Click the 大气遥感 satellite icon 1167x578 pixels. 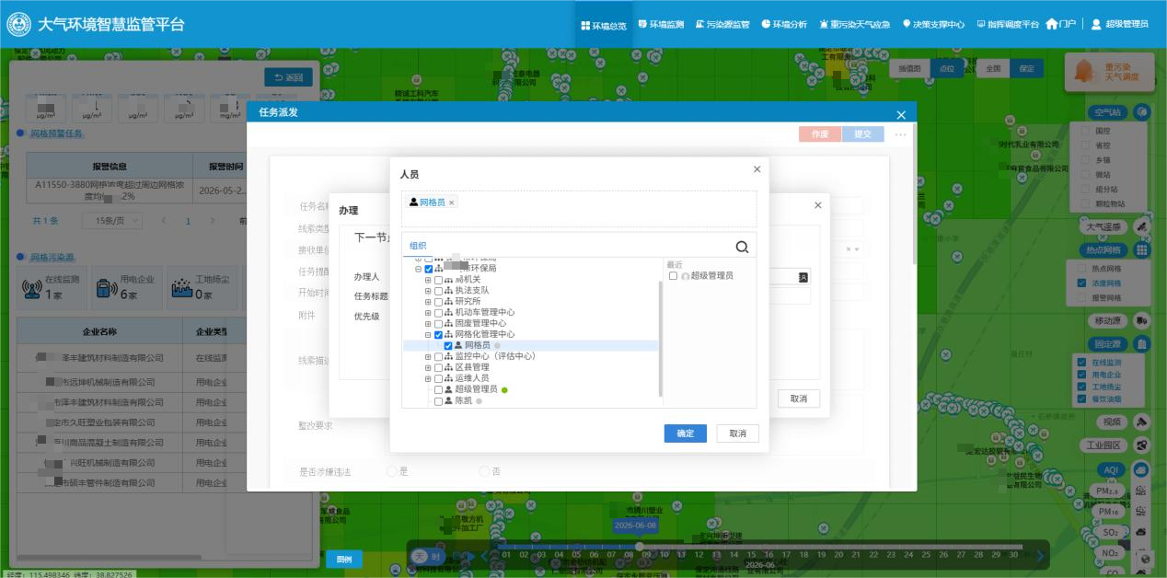(1142, 226)
